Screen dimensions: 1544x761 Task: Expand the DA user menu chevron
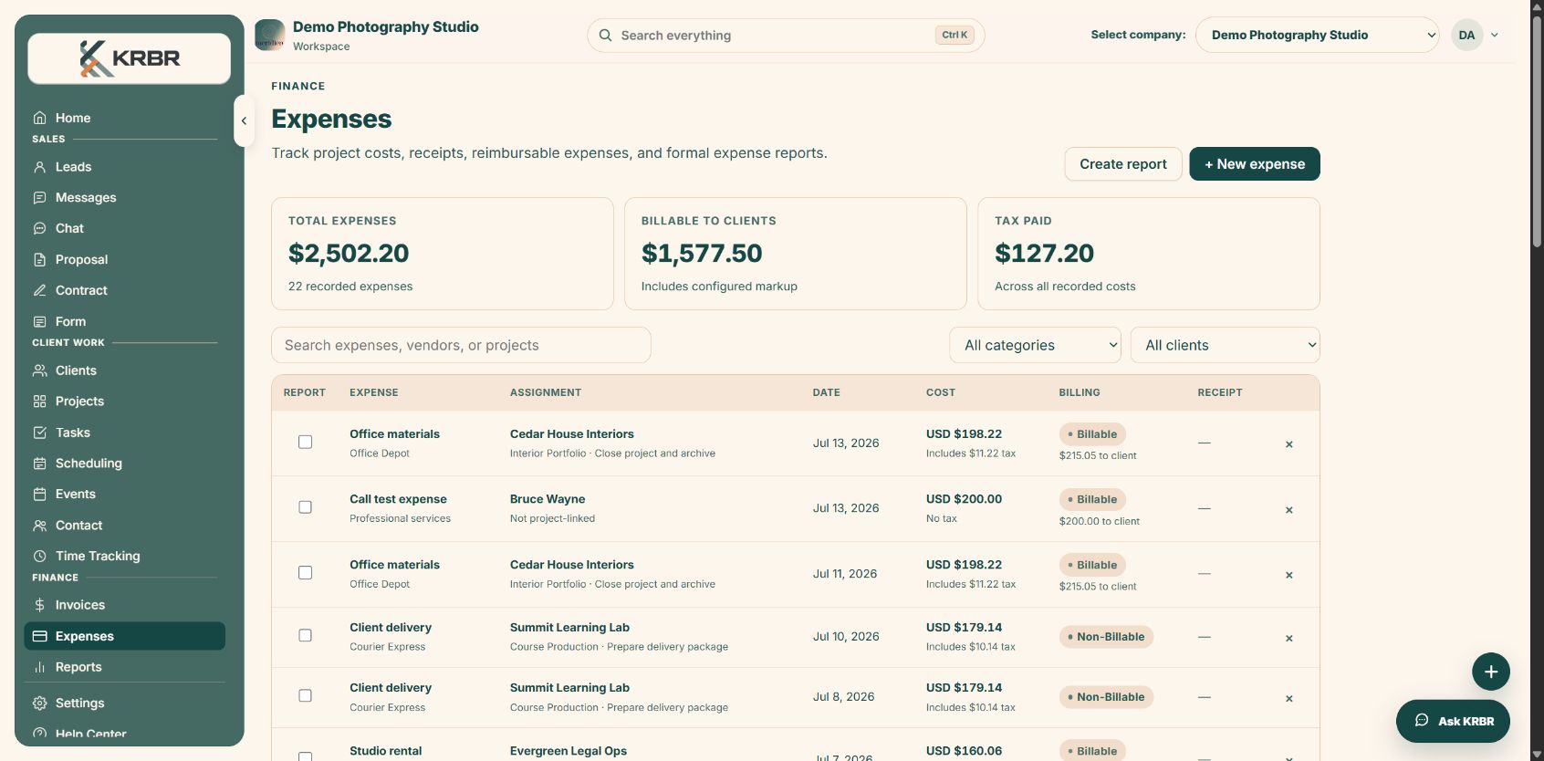coord(1495,36)
